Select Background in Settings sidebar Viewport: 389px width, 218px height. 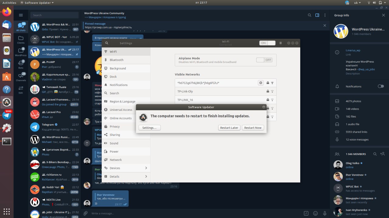(x=126, y=68)
